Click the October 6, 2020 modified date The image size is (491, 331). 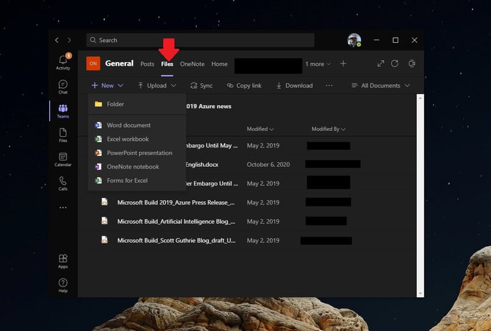point(268,165)
